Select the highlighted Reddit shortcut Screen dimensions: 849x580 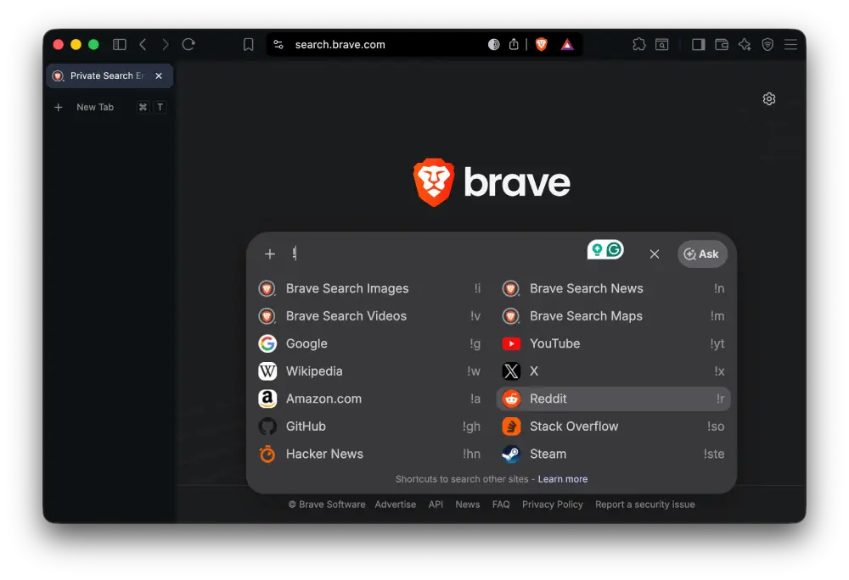click(613, 399)
